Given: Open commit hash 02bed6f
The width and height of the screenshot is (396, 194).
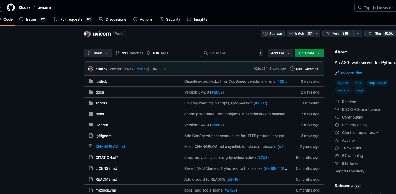Looking at the screenshot, I should click(260, 69).
